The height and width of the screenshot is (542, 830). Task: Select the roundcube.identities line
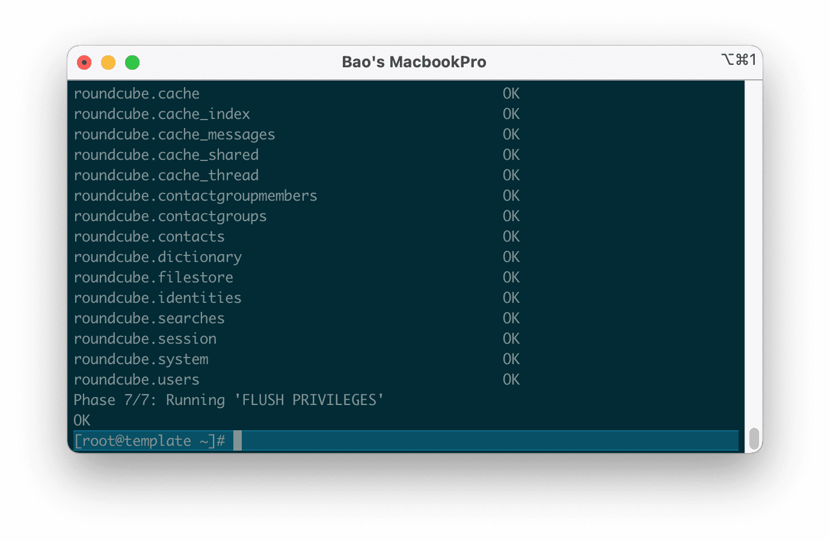click(x=157, y=297)
